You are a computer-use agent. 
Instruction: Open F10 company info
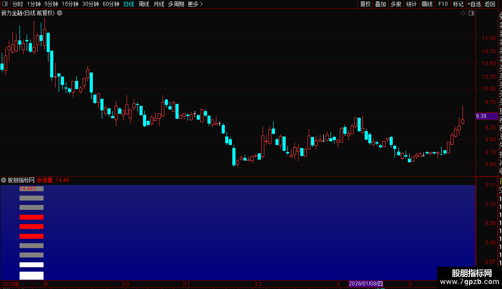pyautogui.click(x=443, y=4)
